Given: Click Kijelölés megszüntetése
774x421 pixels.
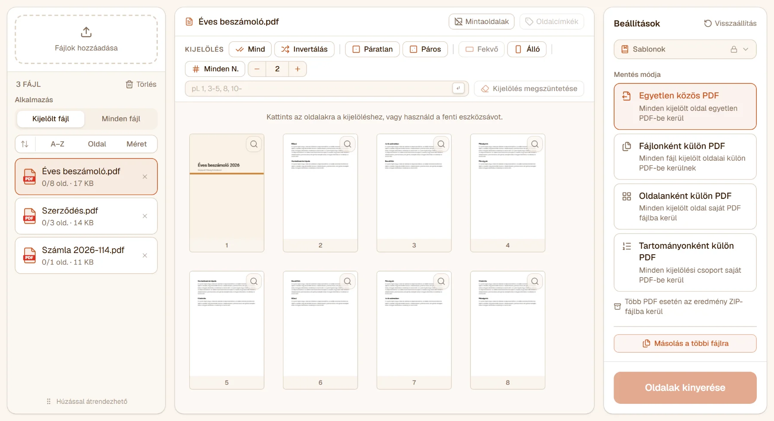Looking at the screenshot, I should coord(529,88).
